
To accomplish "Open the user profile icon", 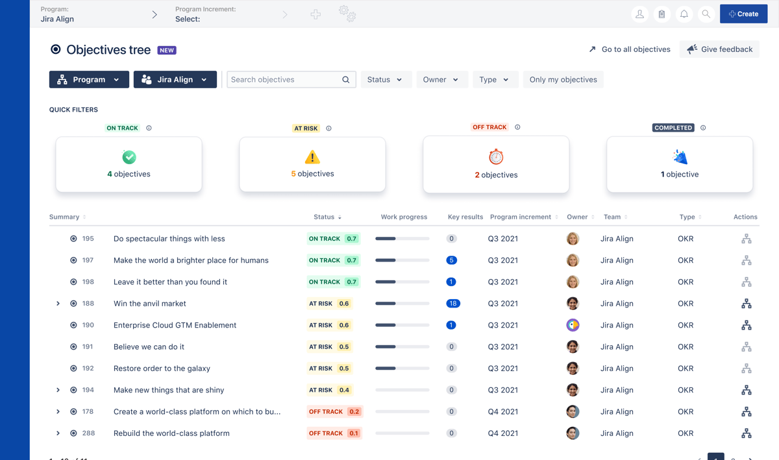I will [640, 14].
